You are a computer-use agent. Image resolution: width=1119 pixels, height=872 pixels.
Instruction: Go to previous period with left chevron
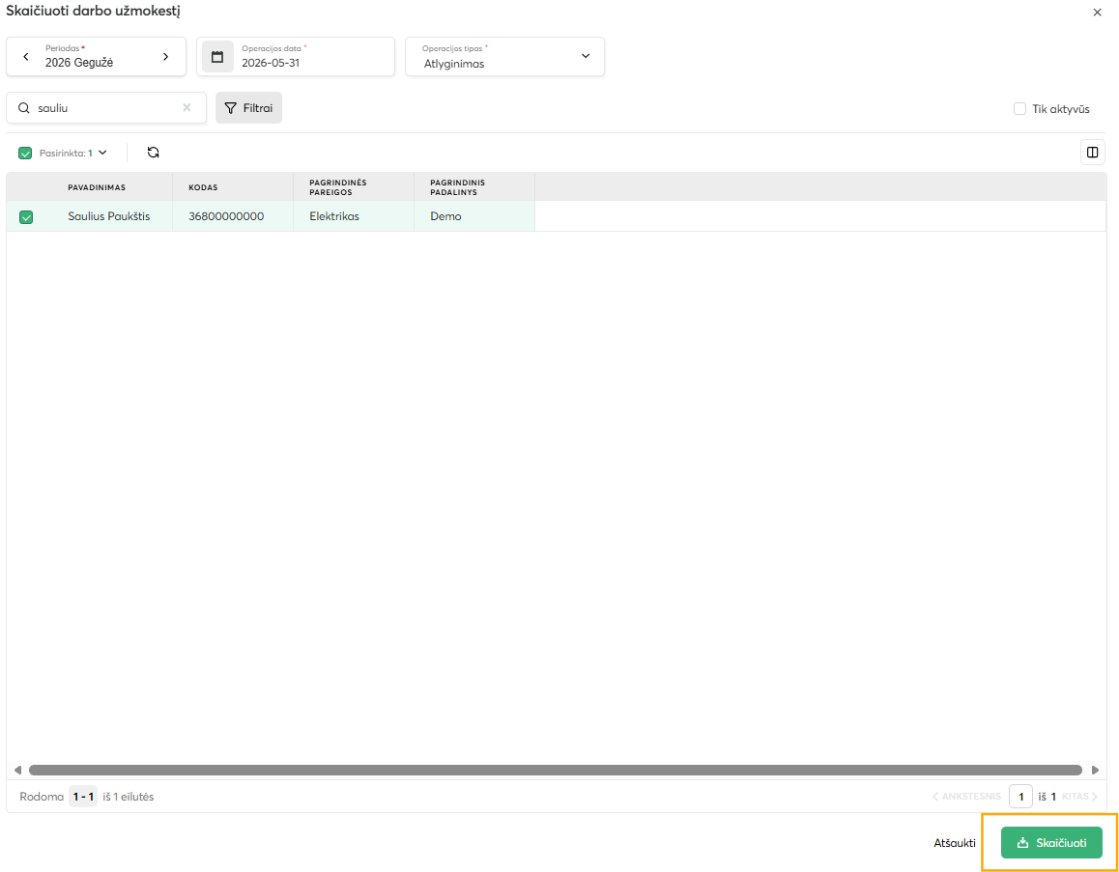(x=26, y=56)
